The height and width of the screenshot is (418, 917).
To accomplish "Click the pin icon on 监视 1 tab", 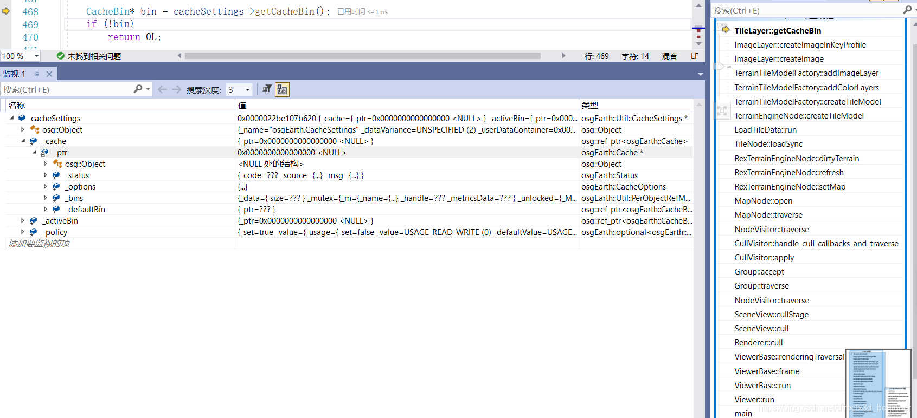I will point(36,74).
